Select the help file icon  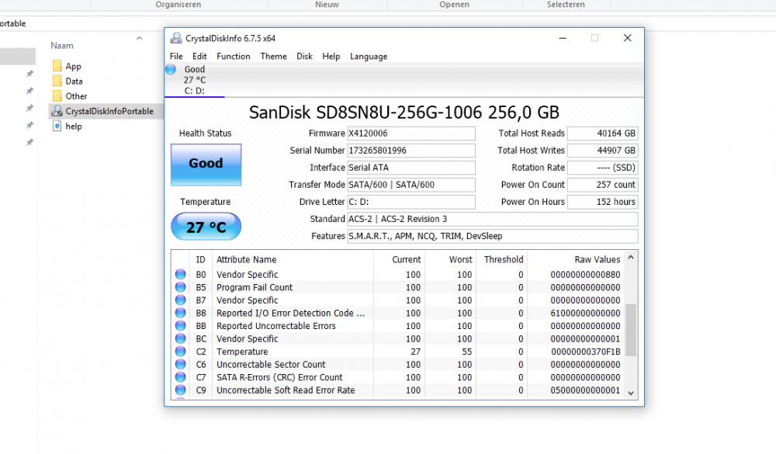[x=57, y=126]
